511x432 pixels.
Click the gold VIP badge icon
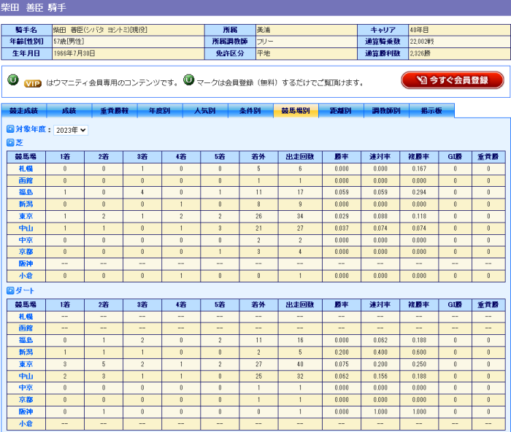33,83
